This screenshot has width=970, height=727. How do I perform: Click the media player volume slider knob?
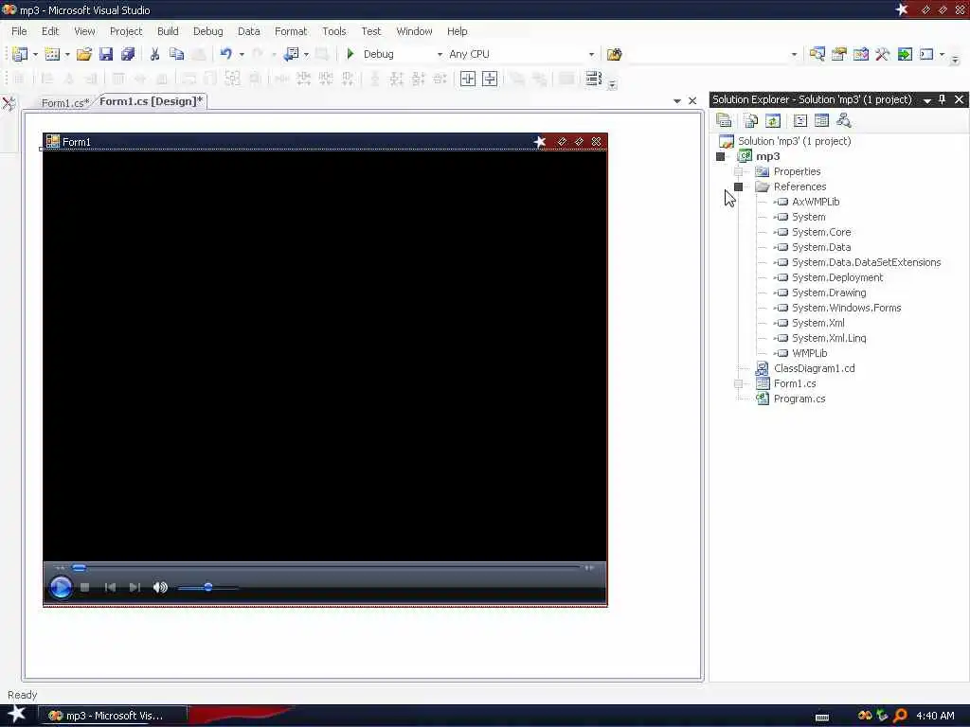[x=208, y=587]
